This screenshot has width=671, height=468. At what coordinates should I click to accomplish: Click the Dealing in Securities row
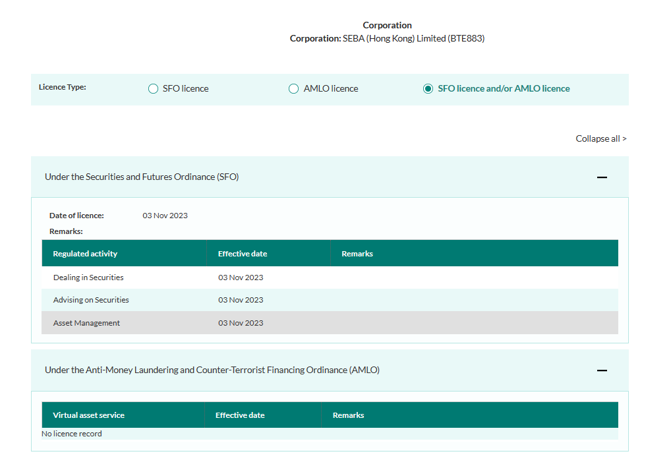pos(330,278)
